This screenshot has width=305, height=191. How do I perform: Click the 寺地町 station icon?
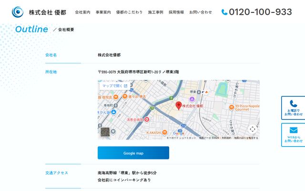click(116, 106)
